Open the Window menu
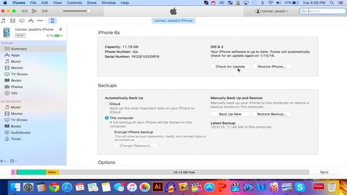 108,3
